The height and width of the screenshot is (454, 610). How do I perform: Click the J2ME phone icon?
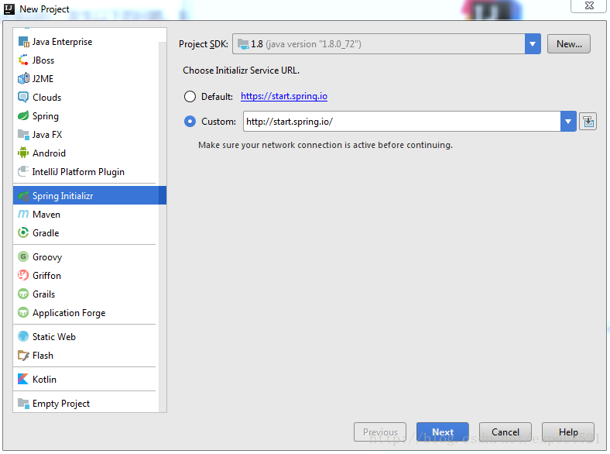point(23,78)
